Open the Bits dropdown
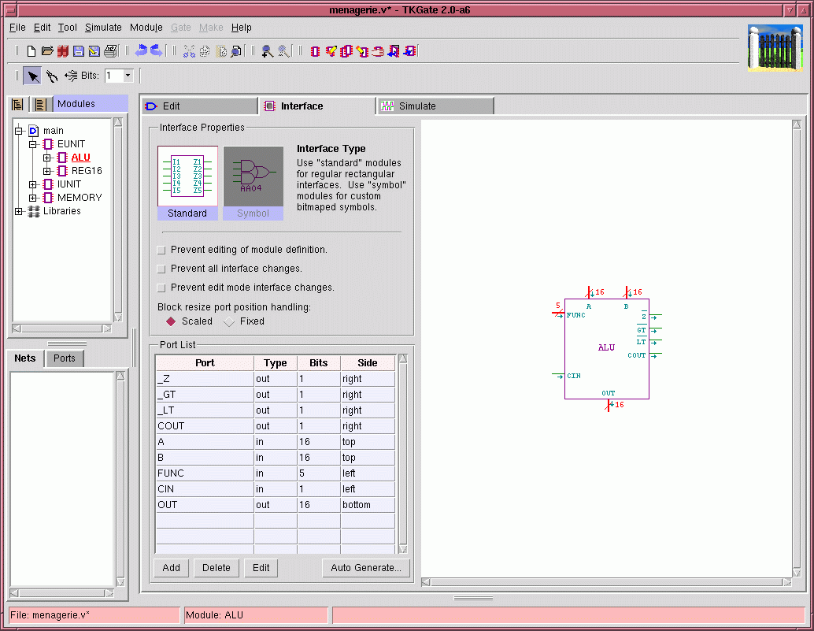Image resolution: width=814 pixels, height=631 pixels. 128,76
